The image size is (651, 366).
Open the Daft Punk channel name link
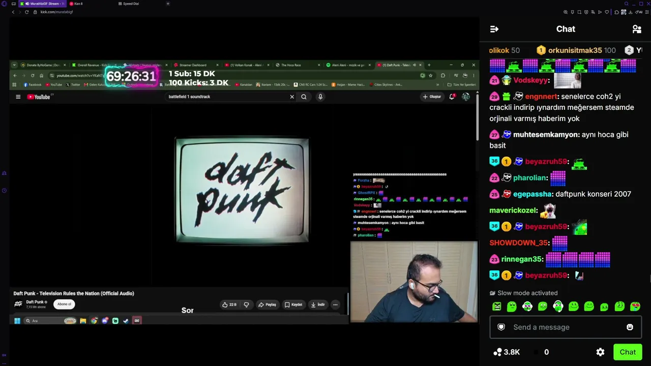pyautogui.click(x=35, y=302)
